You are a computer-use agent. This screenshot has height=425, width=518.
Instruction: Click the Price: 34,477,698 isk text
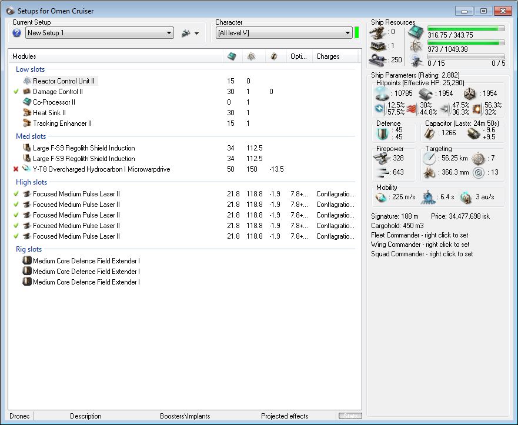460,216
